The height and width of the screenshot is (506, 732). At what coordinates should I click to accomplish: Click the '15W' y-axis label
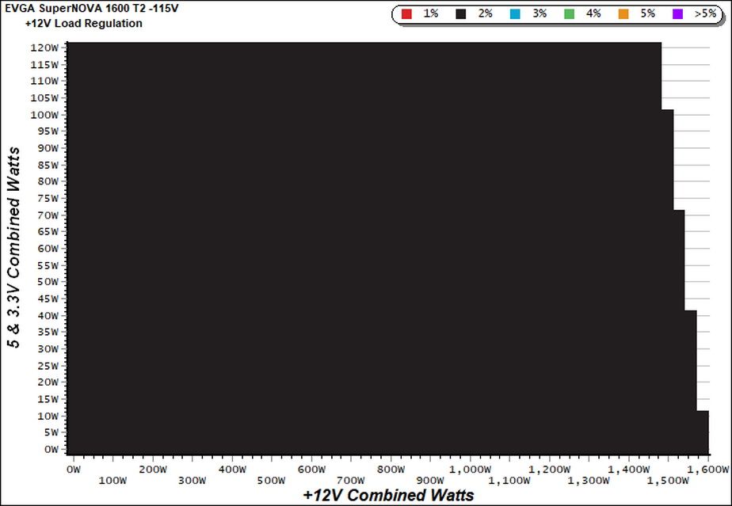click(48, 399)
